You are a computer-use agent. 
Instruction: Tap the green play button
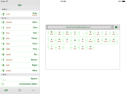pyautogui.click(x=116, y=27)
